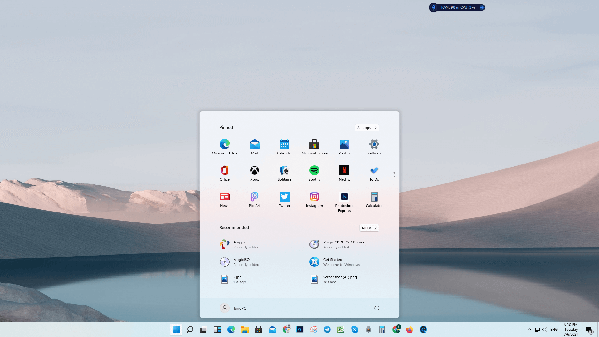Image resolution: width=599 pixels, height=337 pixels.
Task: Expand the All apps list
Action: pos(367,128)
